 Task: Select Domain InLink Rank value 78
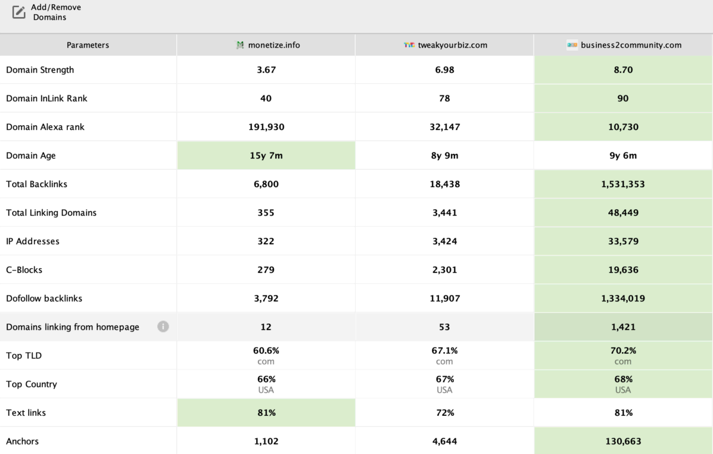(445, 99)
